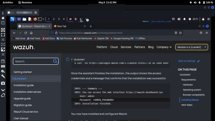Open a new browser tab with plus

coord(91,26)
